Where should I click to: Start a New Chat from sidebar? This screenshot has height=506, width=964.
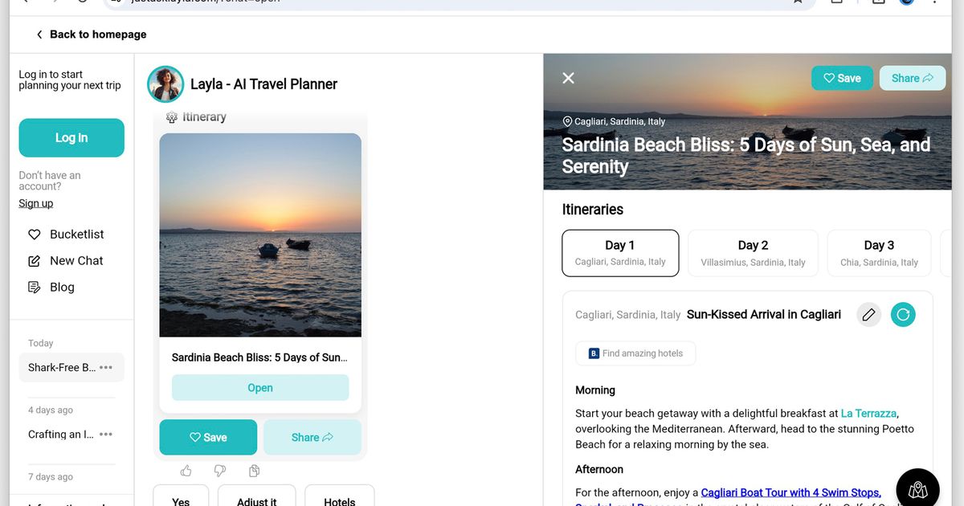coord(76,261)
